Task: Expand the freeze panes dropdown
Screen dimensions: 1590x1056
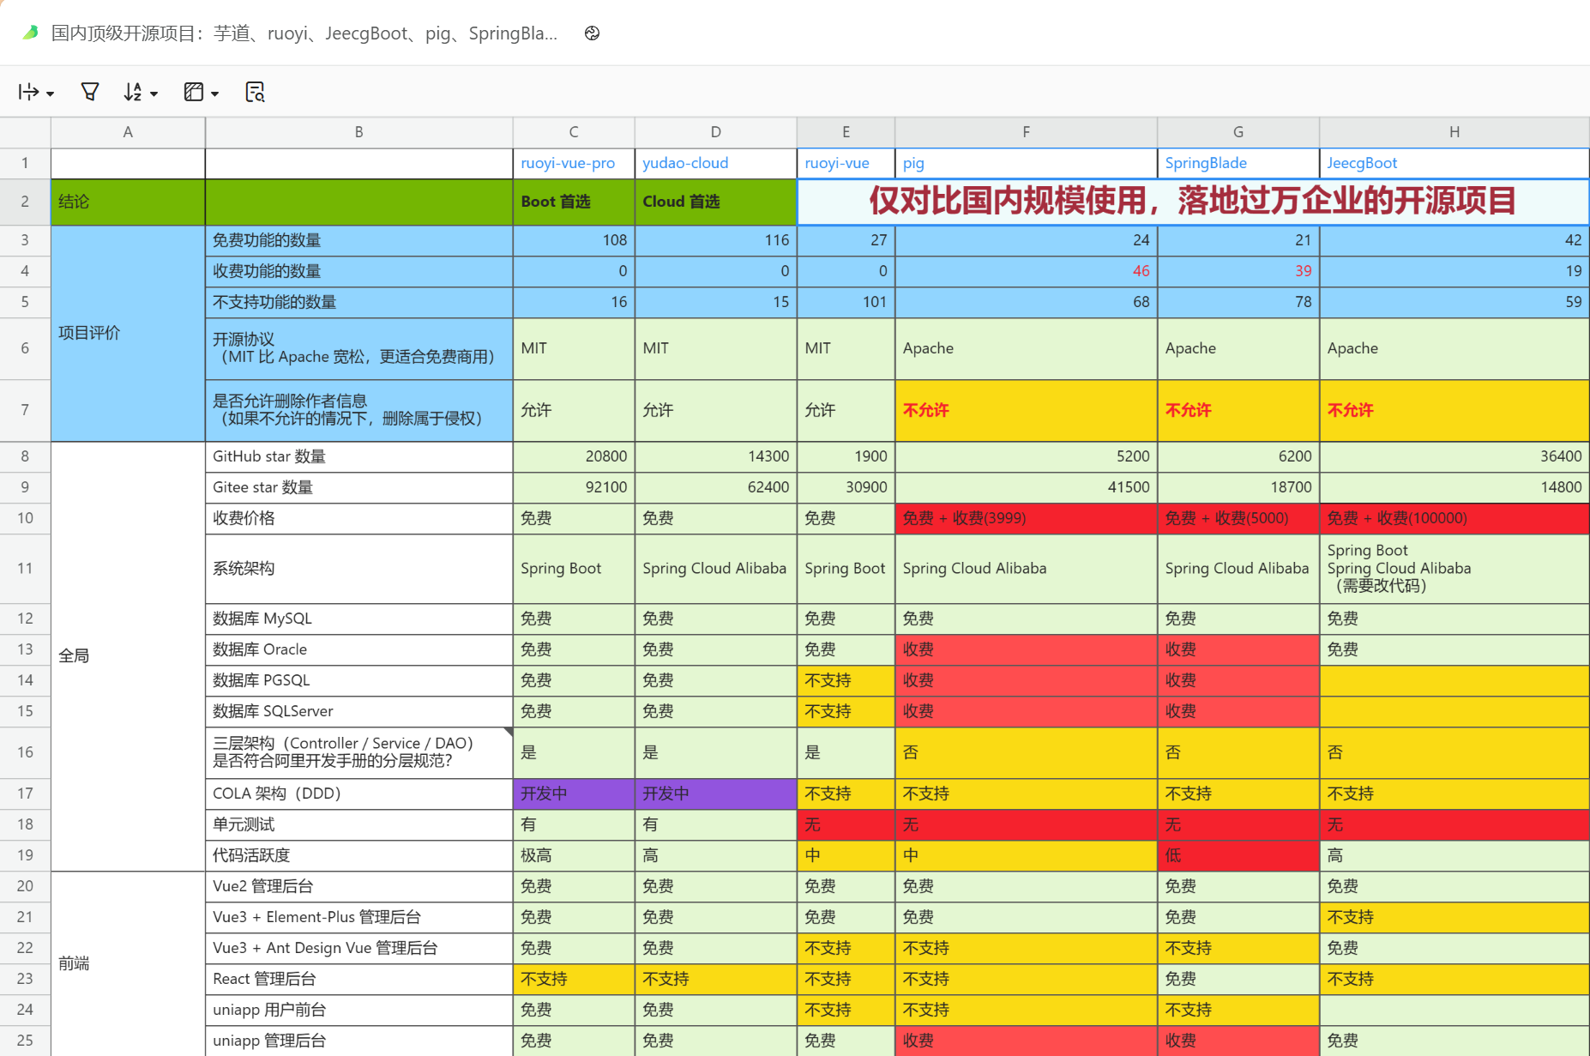Action: 202,92
